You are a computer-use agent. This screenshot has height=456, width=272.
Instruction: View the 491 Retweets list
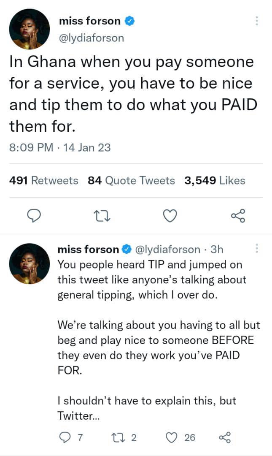click(x=44, y=181)
